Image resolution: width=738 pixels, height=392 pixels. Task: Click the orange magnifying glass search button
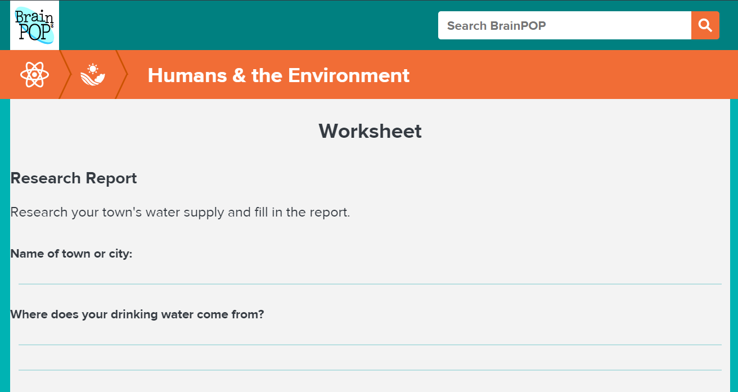tap(705, 25)
